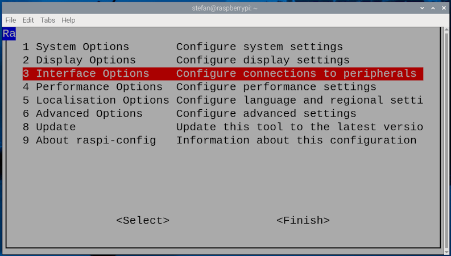
Task: Open the Help menu
Action: click(x=68, y=20)
